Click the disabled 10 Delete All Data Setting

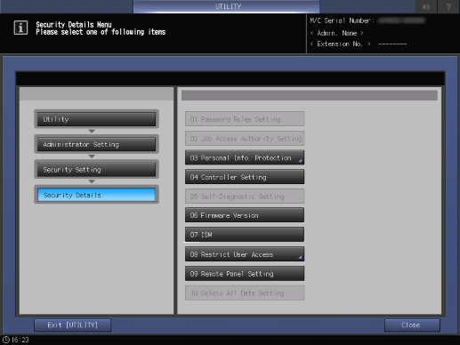[245, 293]
